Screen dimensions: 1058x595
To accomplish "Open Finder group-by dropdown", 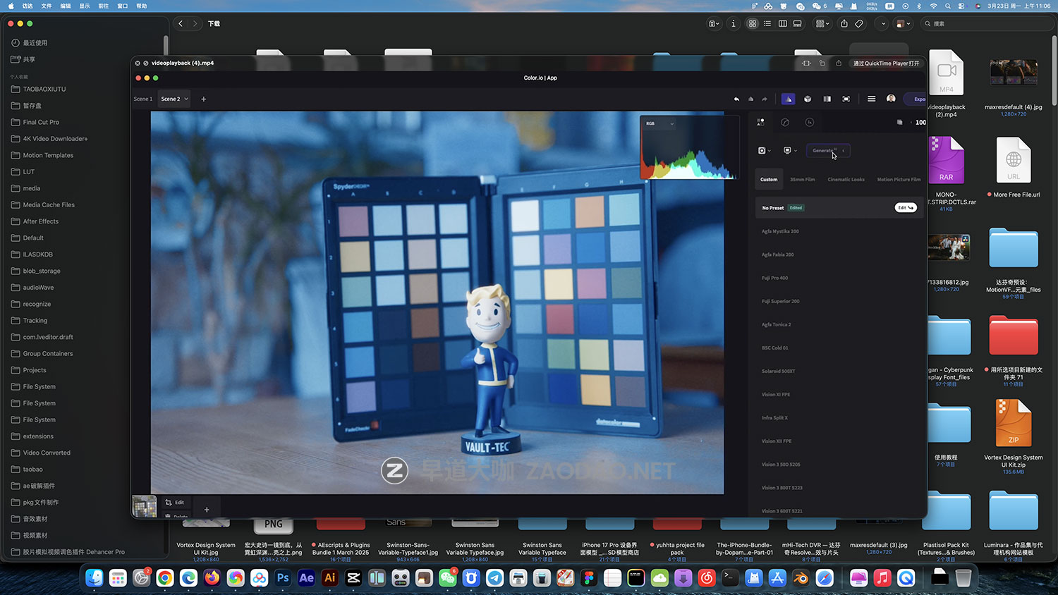I will coord(822,23).
